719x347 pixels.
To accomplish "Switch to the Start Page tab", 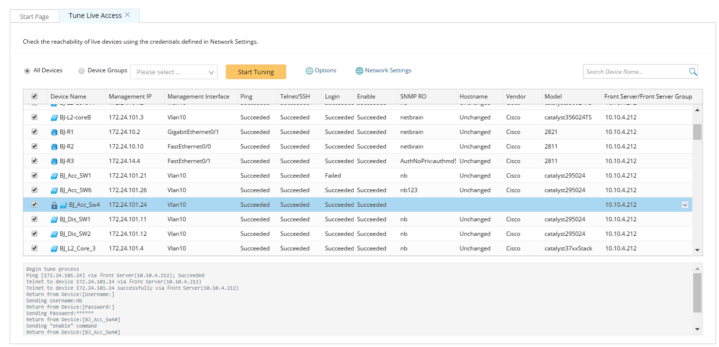I will click(34, 17).
